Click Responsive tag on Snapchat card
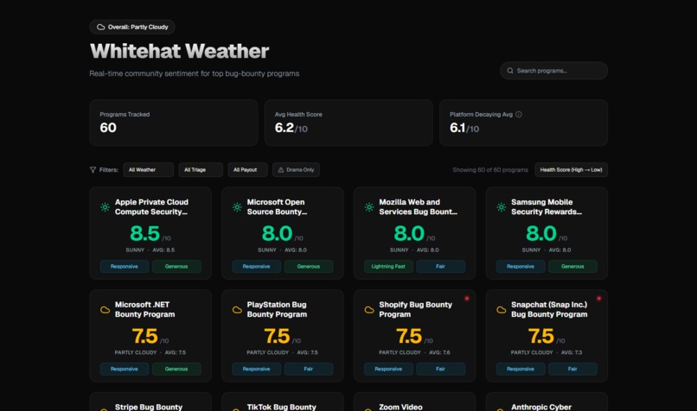 [x=520, y=369]
